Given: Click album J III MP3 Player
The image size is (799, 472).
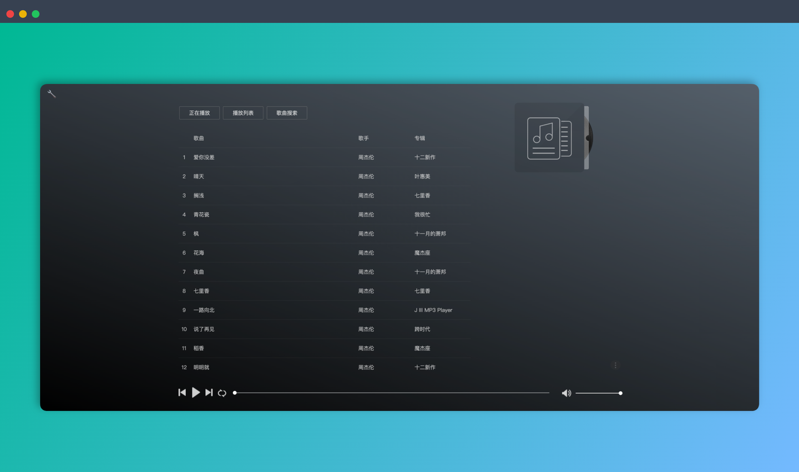Looking at the screenshot, I should [x=433, y=310].
